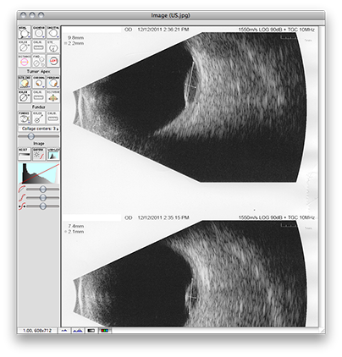Click the pink Distance measurement tool icon

[25, 61]
